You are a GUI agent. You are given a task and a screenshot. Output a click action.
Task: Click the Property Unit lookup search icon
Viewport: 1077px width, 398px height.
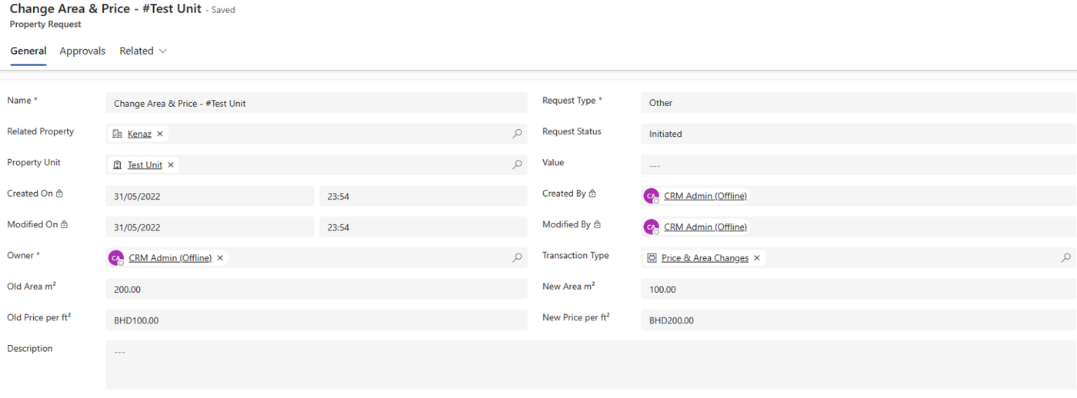click(x=518, y=164)
